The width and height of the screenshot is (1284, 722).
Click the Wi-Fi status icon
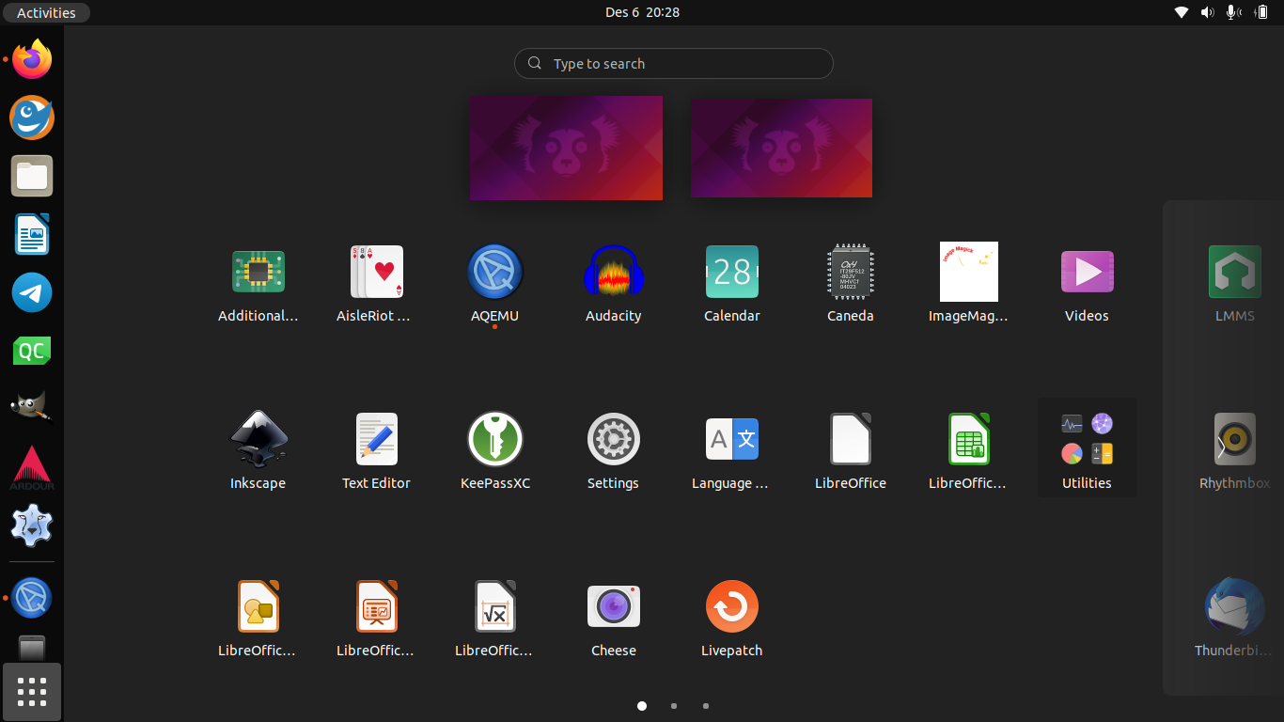tap(1182, 12)
